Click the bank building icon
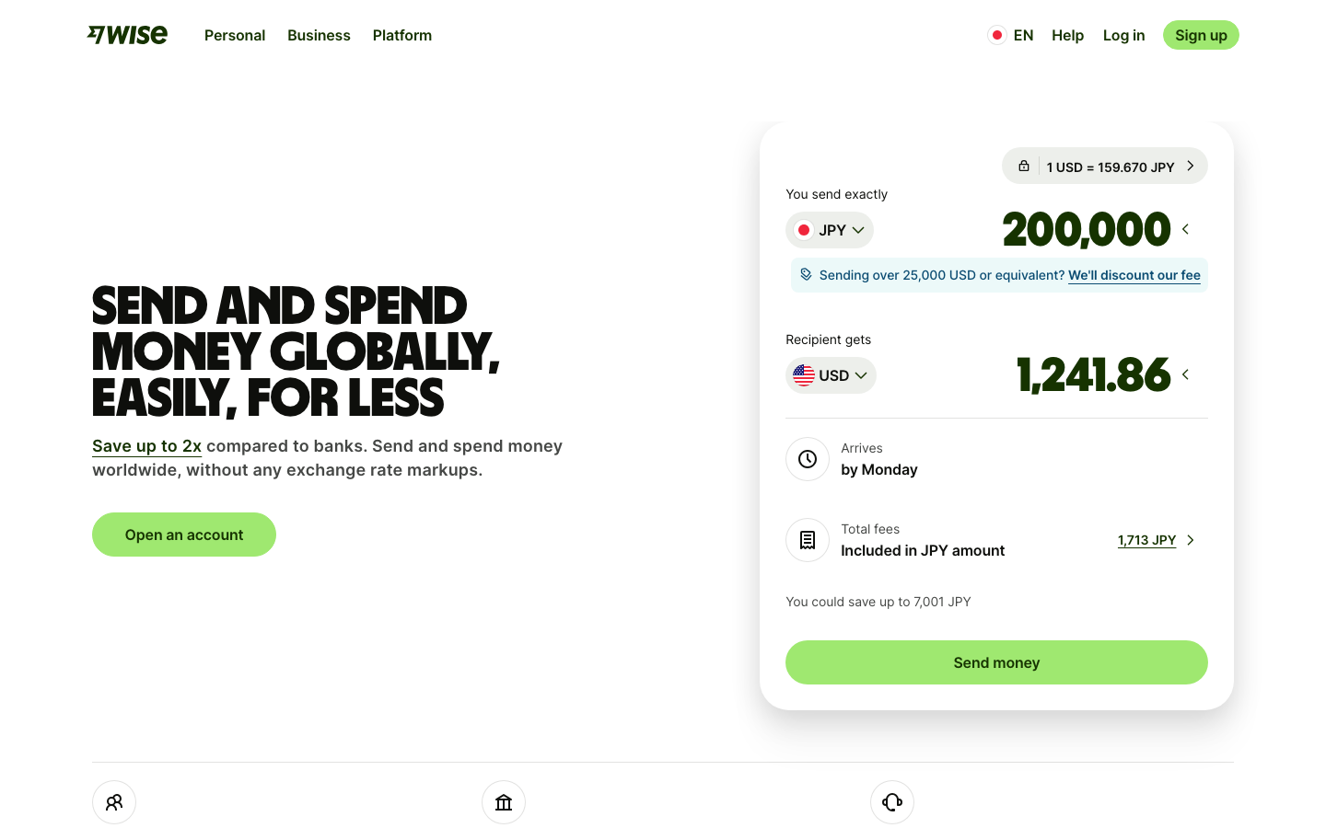 click(x=504, y=802)
